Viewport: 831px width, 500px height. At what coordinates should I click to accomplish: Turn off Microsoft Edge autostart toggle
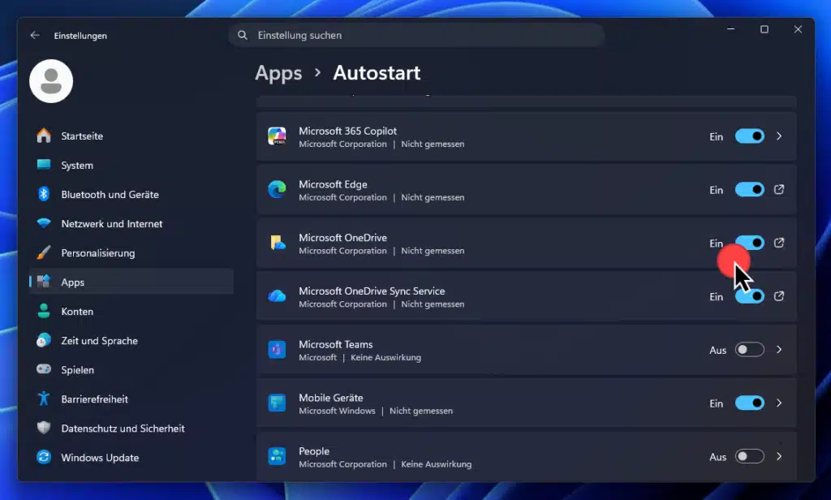tap(749, 189)
